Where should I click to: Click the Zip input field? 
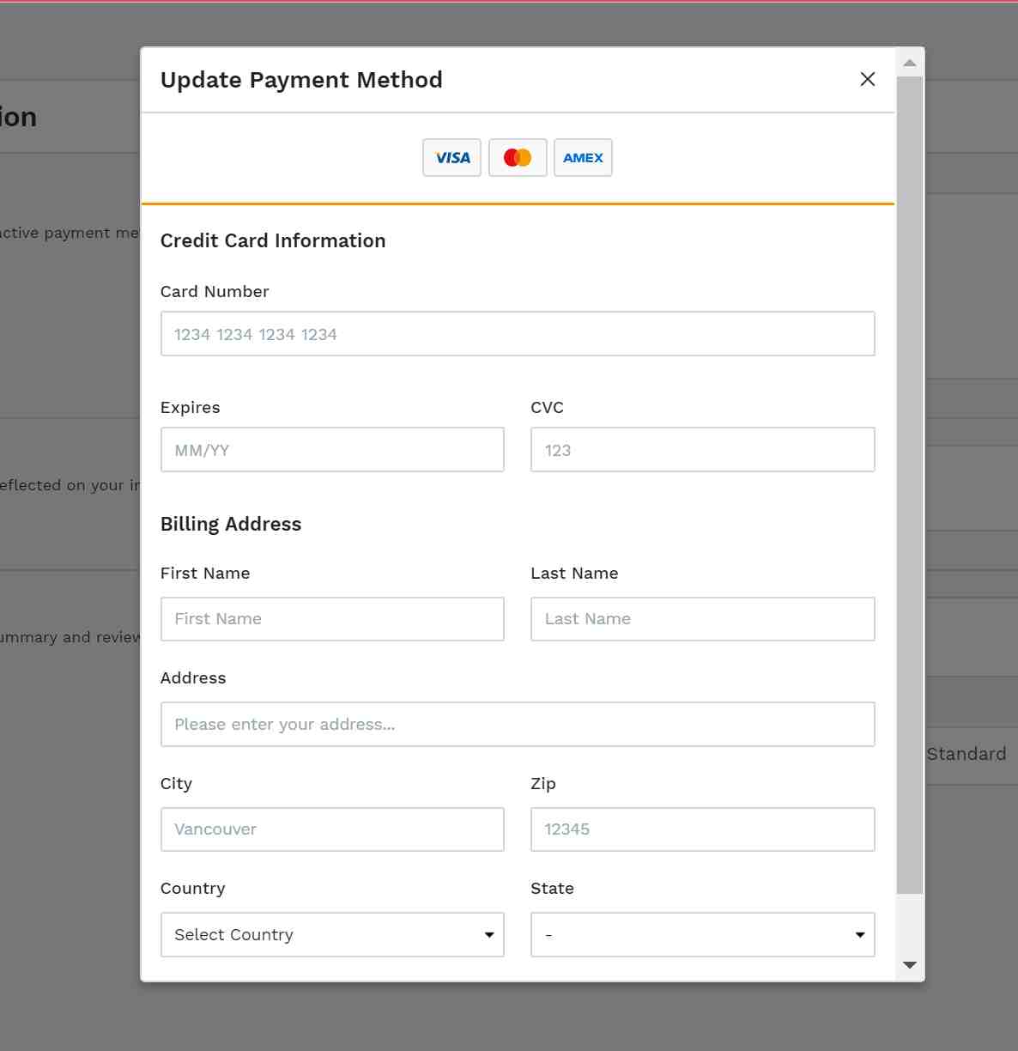(703, 829)
